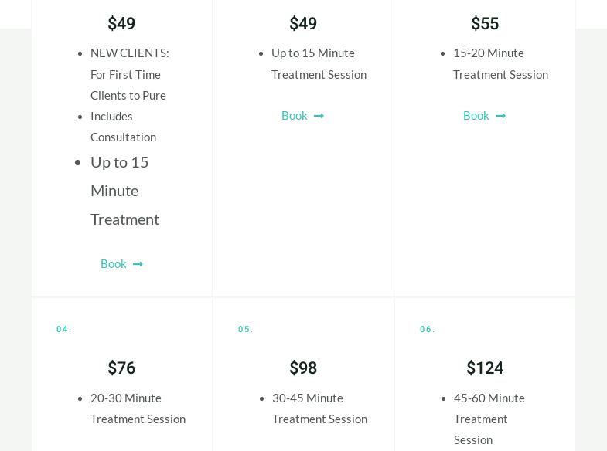Click the $98 price heading
Viewport: 607px width, 451px height.
coord(303,368)
